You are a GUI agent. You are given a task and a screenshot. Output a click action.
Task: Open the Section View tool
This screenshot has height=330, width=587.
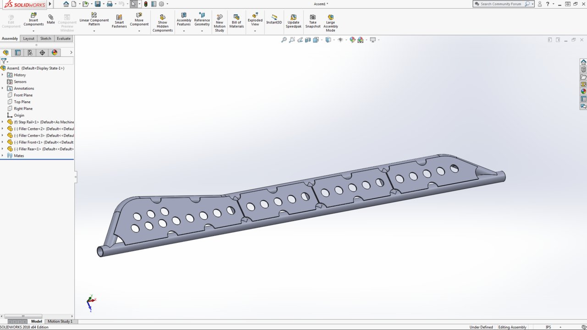tap(308, 40)
